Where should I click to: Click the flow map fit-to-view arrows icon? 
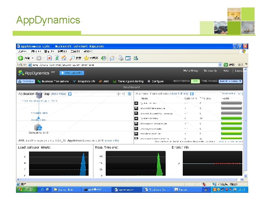pyautogui.click(x=118, y=94)
